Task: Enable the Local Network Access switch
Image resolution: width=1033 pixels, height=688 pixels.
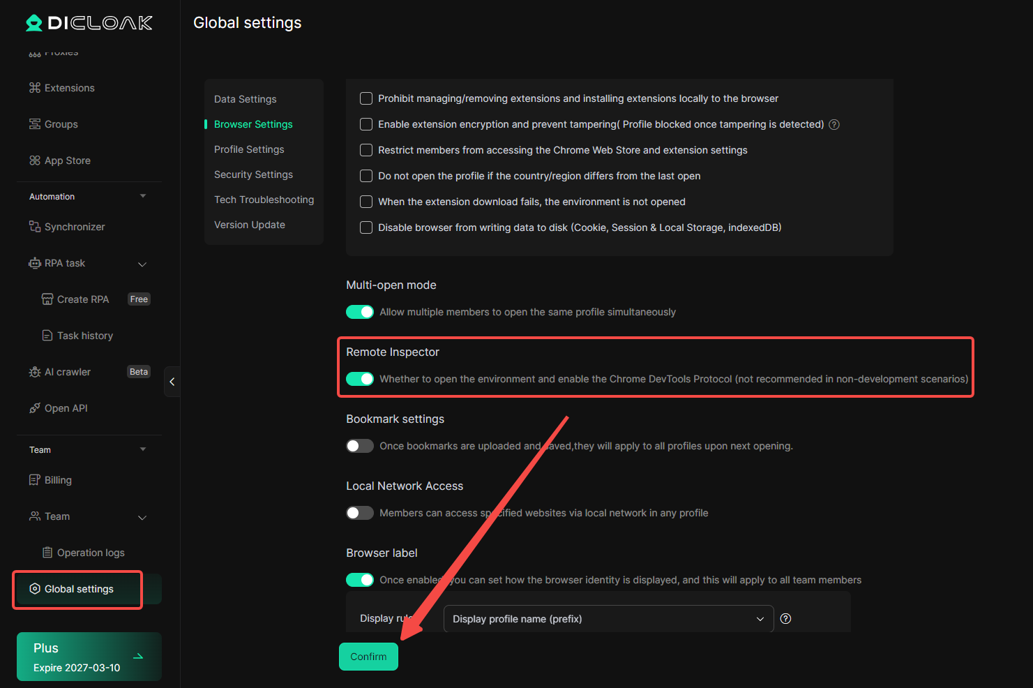Action: 360,513
